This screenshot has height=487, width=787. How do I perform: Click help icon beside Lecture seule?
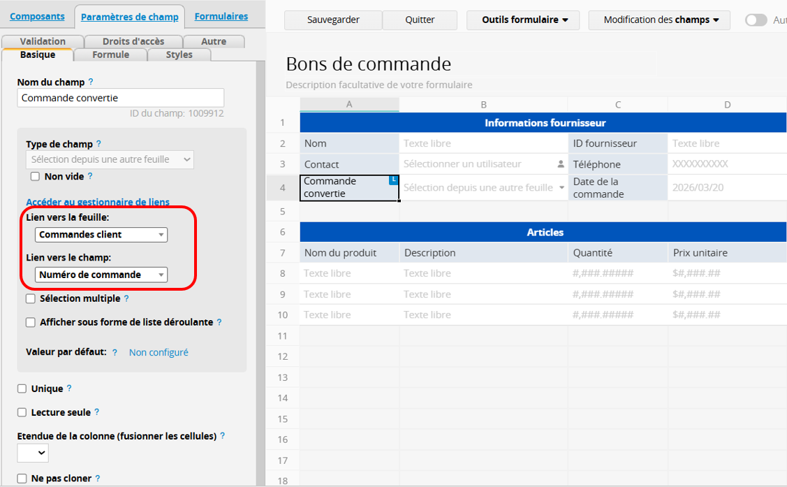(96, 412)
